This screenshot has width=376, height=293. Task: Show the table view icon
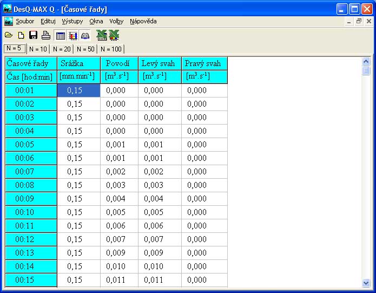point(60,36)
